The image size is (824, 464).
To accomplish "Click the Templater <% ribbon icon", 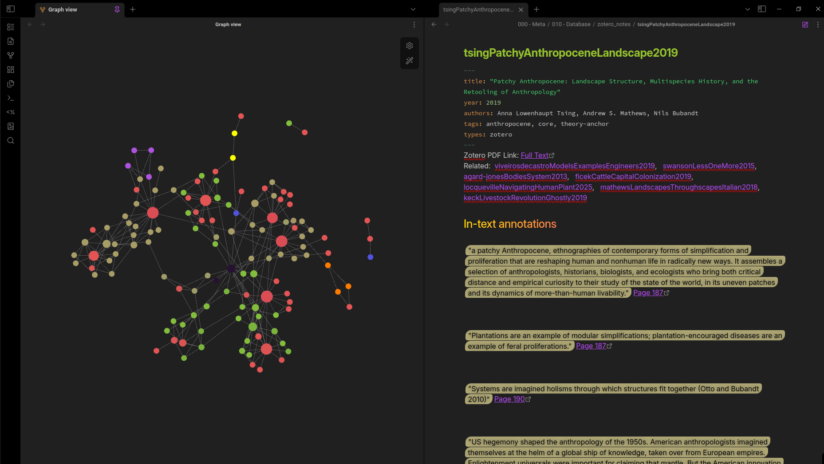I will tap(11, 112).
